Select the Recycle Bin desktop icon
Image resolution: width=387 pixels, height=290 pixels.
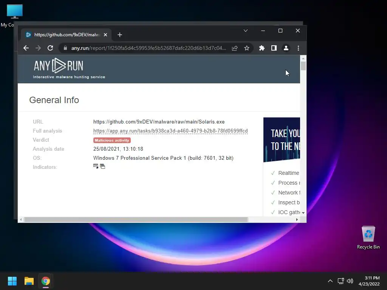tap(368, 238)
